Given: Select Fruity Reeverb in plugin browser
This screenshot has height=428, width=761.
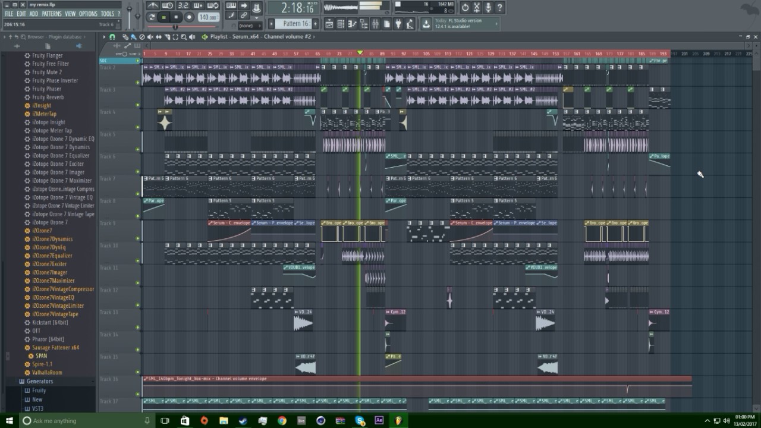Looking at the screenshot, I should [48, 97].
